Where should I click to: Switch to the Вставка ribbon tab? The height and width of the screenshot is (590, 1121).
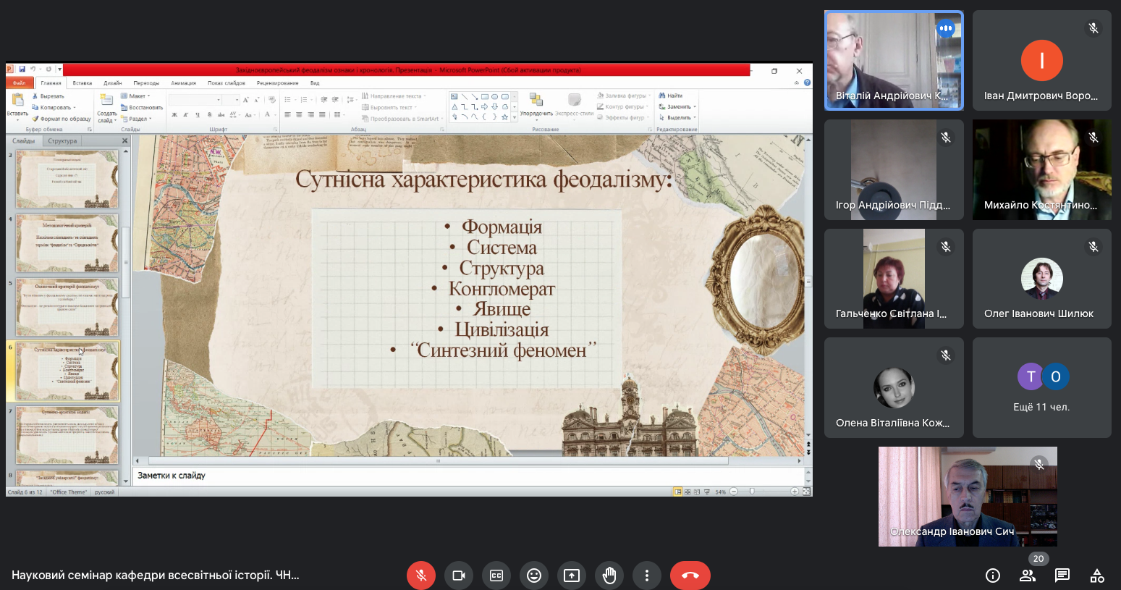click(x=83, y=83)
